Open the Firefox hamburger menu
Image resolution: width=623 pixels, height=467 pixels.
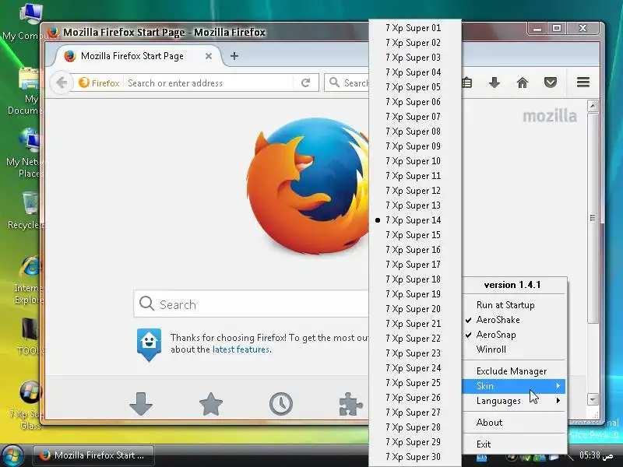583,83
